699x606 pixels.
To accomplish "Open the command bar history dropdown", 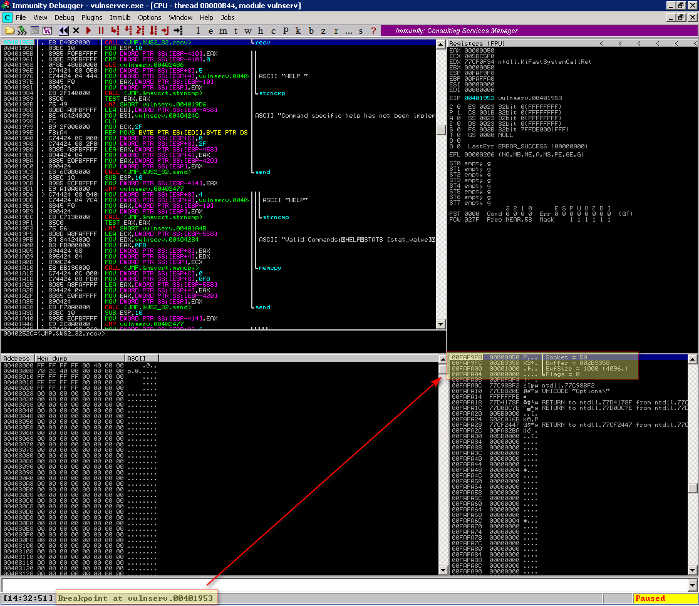I will pos(692,585).
